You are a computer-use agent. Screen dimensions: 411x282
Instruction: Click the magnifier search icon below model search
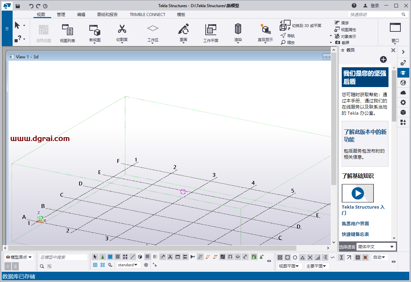click(42, 266)
